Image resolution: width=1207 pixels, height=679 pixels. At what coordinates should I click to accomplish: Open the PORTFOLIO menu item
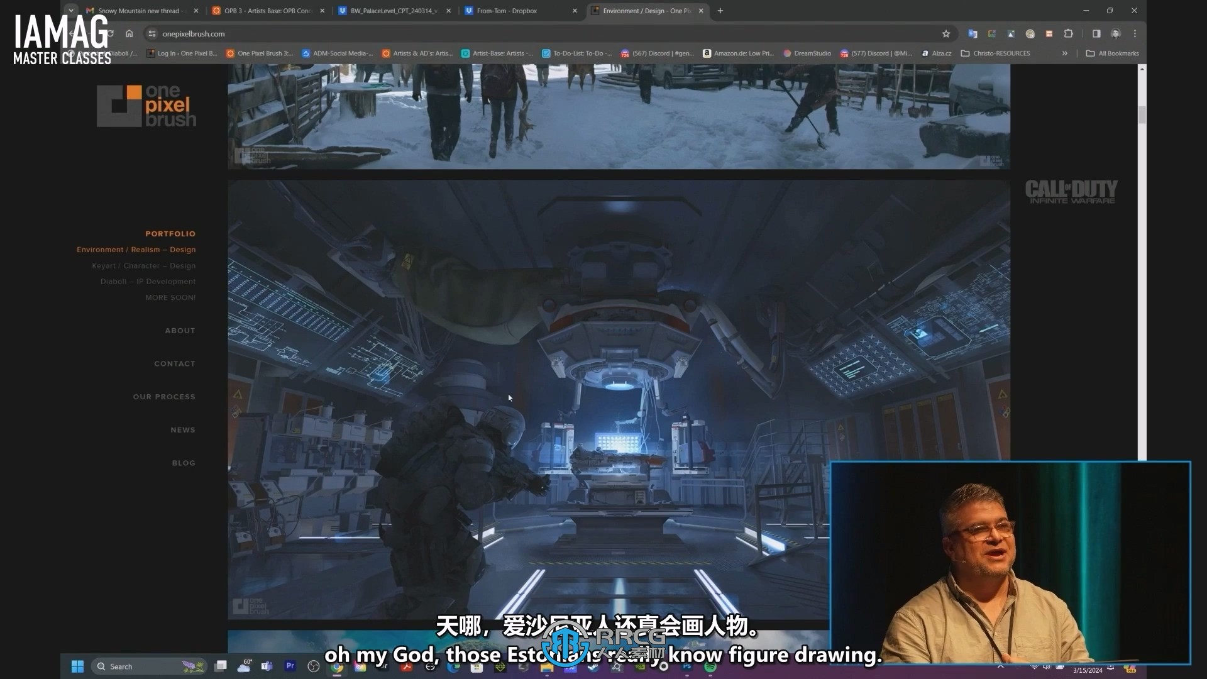click(x=170, y=234)
